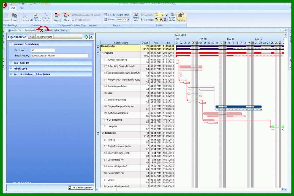294x196 pixels.
Task: Click the red C application button
Action: (5, 5)
